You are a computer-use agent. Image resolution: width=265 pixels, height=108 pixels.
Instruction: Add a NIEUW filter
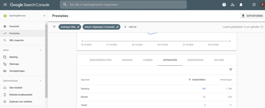(x=130, y=27)
